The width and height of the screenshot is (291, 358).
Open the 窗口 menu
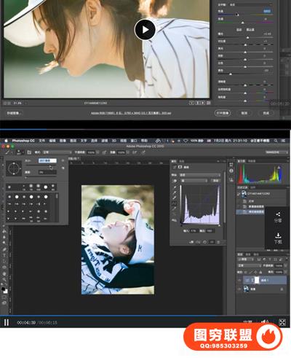pos(134,141)
